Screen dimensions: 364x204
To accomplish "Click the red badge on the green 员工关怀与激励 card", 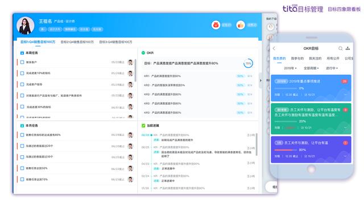I will tap(345, 110).
